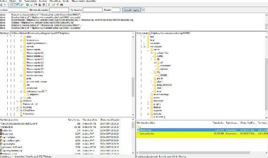Toggle the local directory tree view
Image resolution: width=268 pixels, height=158 pixels.
(14, 5)
